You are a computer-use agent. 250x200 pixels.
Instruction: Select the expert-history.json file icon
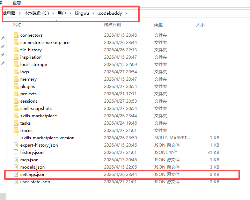click(16, 145)
